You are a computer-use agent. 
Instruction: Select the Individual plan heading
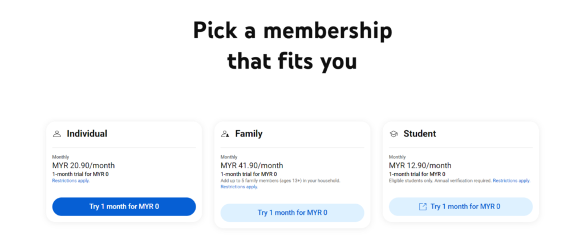(x=87, y=134)
